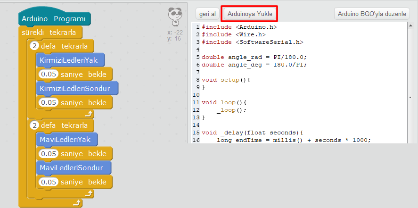Screen dimensions: 418x208
Task: Click the panda sprite icon
Action: pyautogui.click(x=175, y=17)
